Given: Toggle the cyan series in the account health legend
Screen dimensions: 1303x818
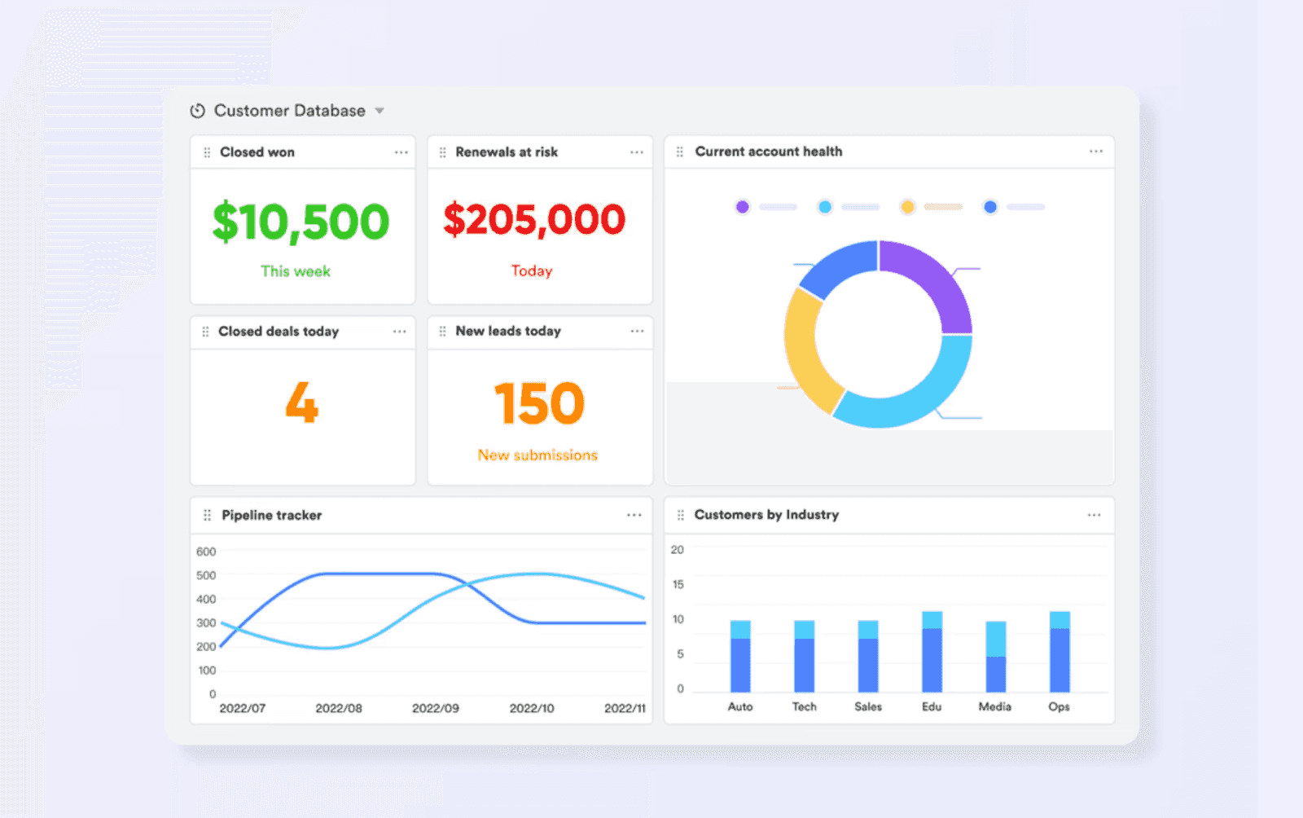Looking at the screenshot, I should click(825, 206).
